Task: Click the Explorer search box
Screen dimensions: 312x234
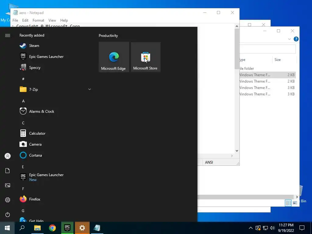Action: click(x=268, y=49)
